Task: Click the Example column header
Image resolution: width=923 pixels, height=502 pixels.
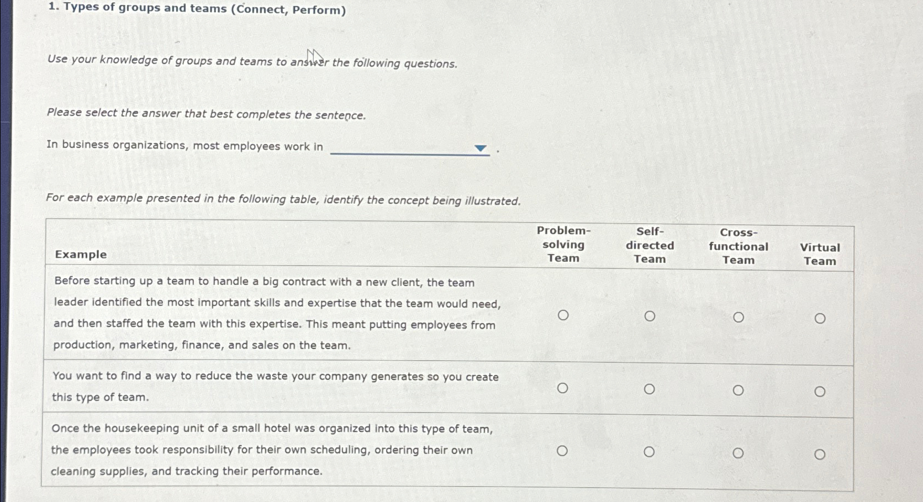Action: (x=81, y=253)
